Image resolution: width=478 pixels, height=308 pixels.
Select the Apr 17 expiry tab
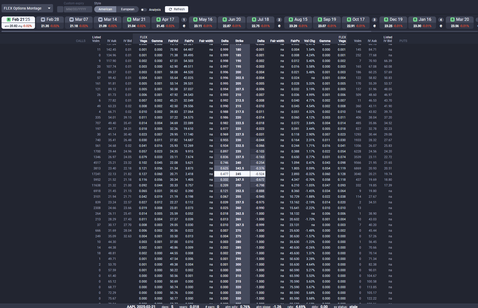pyautogui.click(x=165, y=22)
